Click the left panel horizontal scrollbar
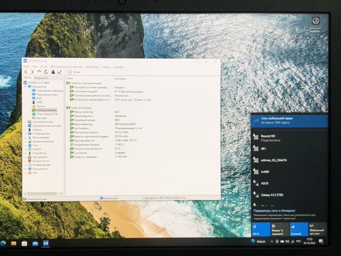 coord(43,195)
